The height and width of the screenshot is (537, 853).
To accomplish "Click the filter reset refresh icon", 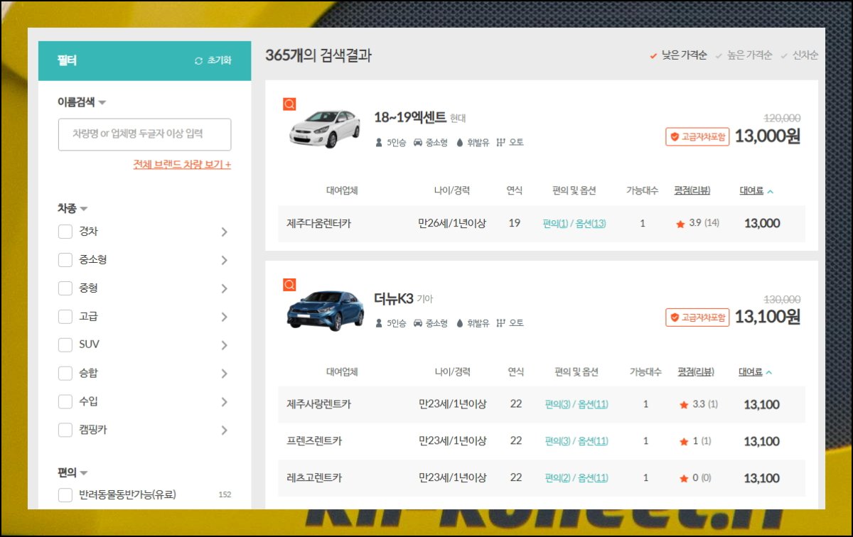I will pos(198,61).
